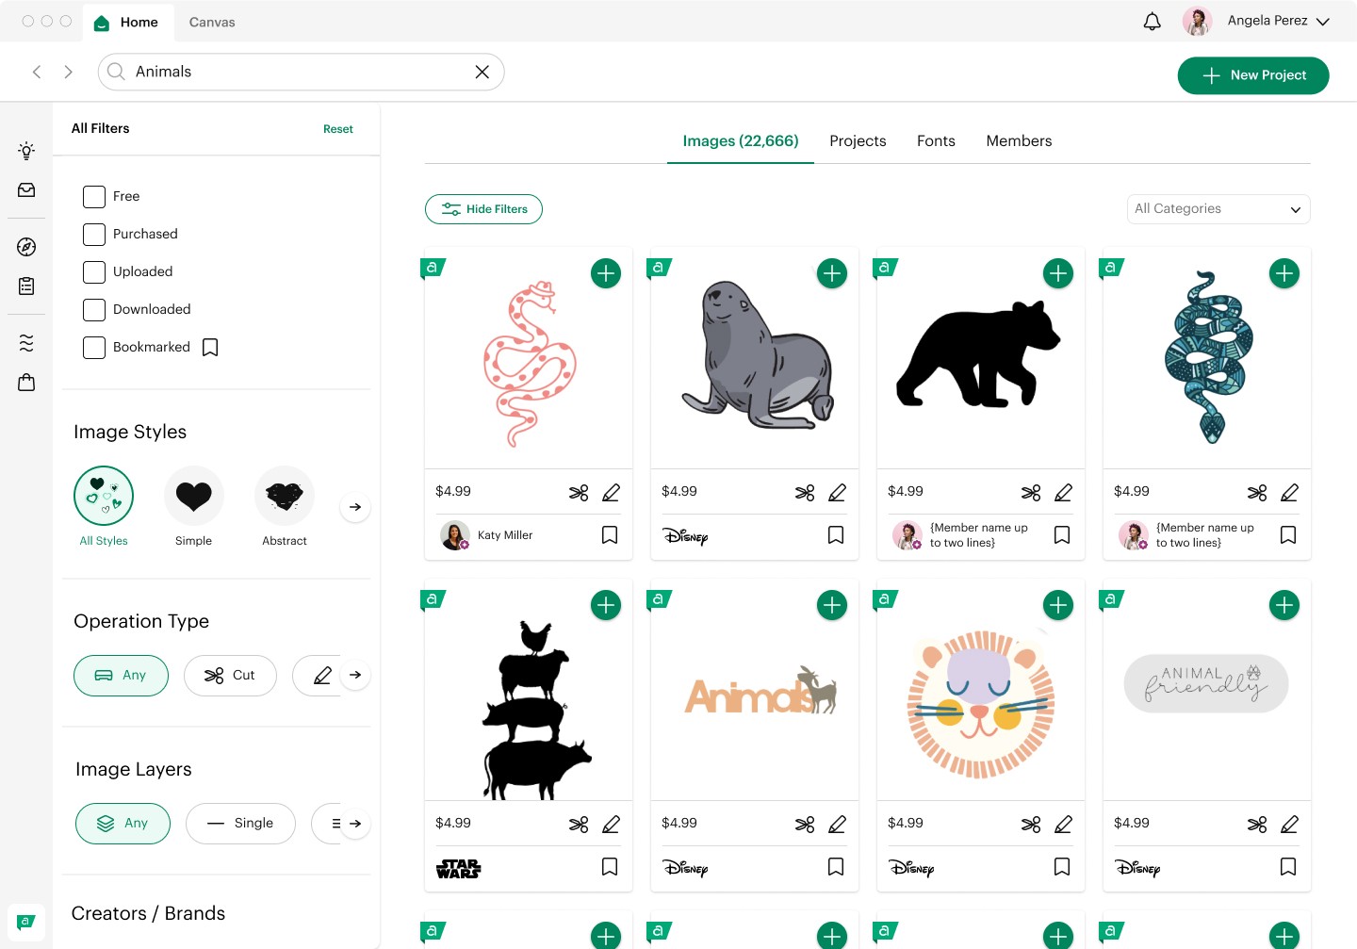The image size is (1357, 949).
Task: Check the Free filter
Action: coord(94,197)
